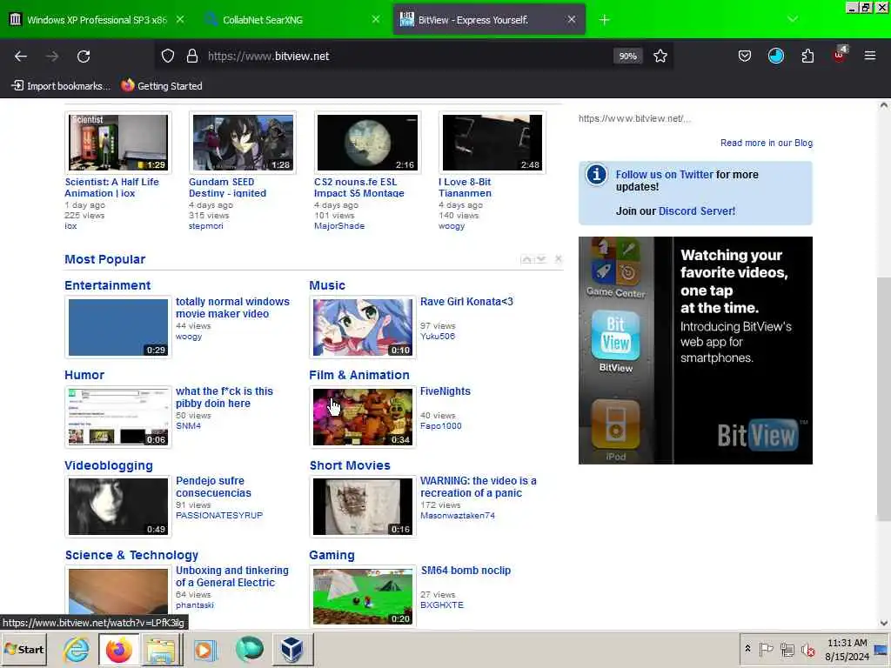Bookmark this page with the star icon
Viewport: 891px width, 668px height.
(x=660, y=57)
